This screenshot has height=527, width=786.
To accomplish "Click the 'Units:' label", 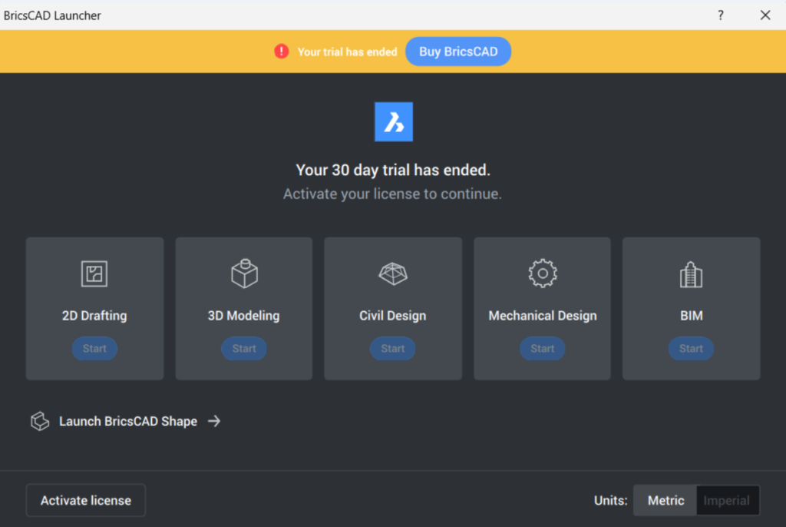I will pos(610,500).
